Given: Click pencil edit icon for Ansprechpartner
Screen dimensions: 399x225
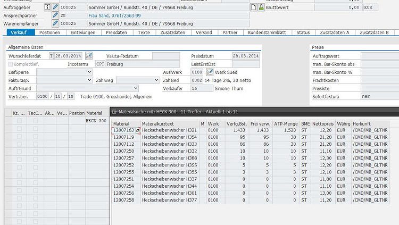Looking at the screenshot, I should 55,15.
